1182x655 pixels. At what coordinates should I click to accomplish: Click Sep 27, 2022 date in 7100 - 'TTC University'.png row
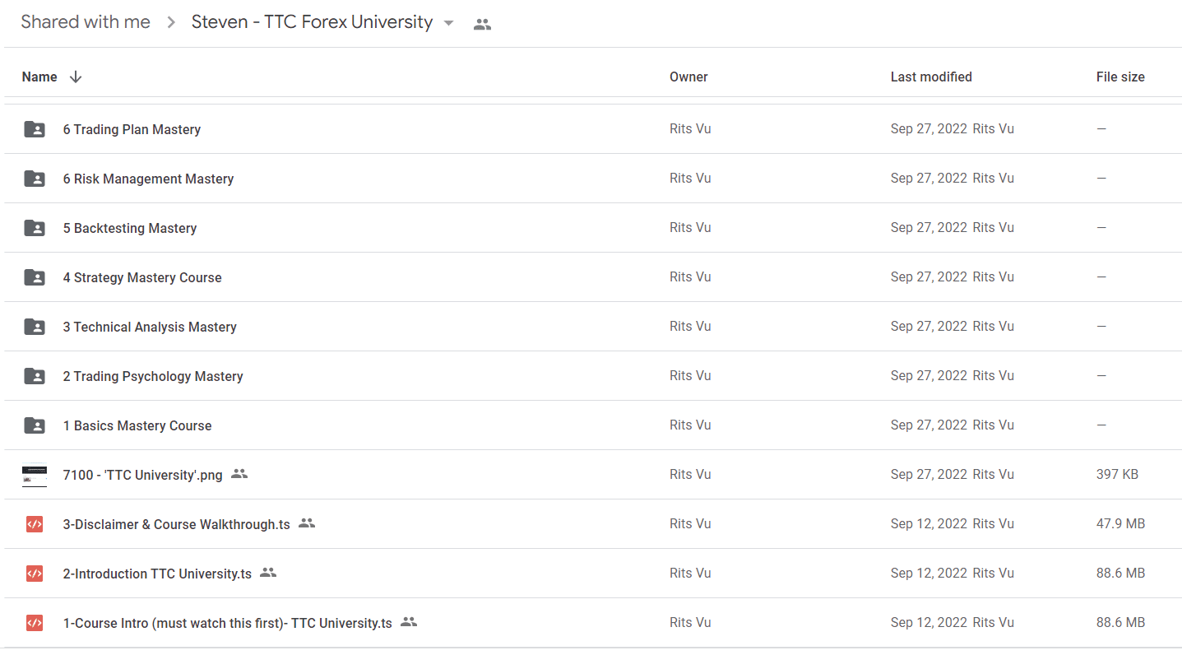tap(929, 474)
